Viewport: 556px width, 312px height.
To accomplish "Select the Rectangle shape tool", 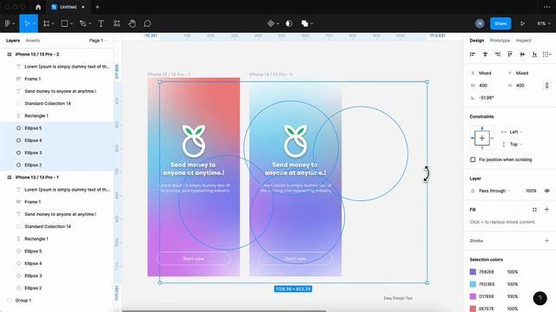I will coord(64,23).
